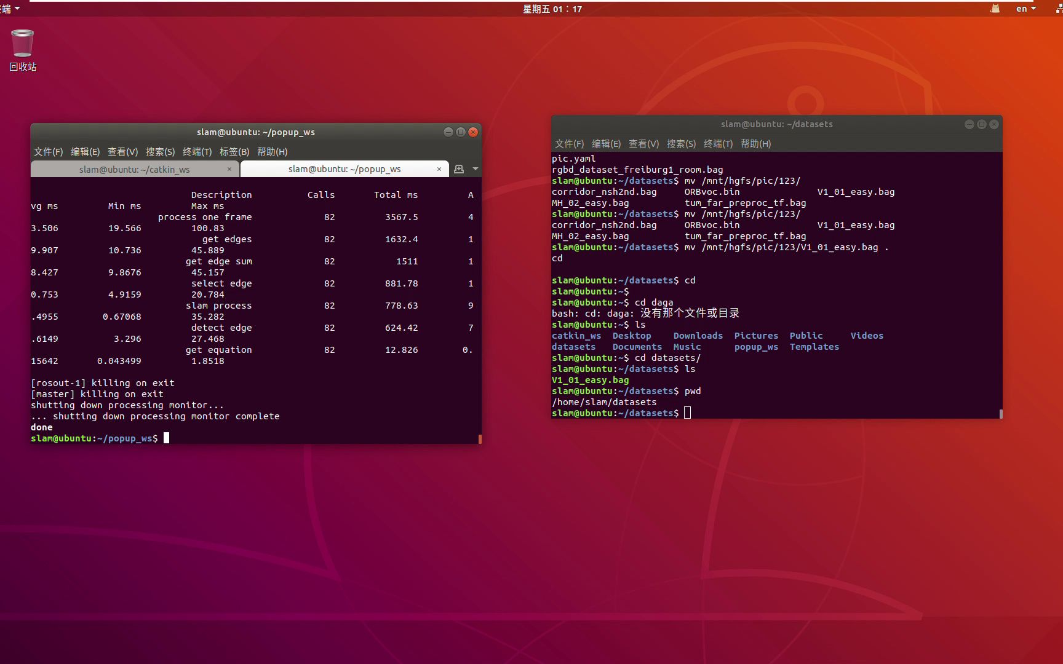Open 终端(T) menu in datasets terminal
Viewport: 1063px width, 664px height.
719,144
